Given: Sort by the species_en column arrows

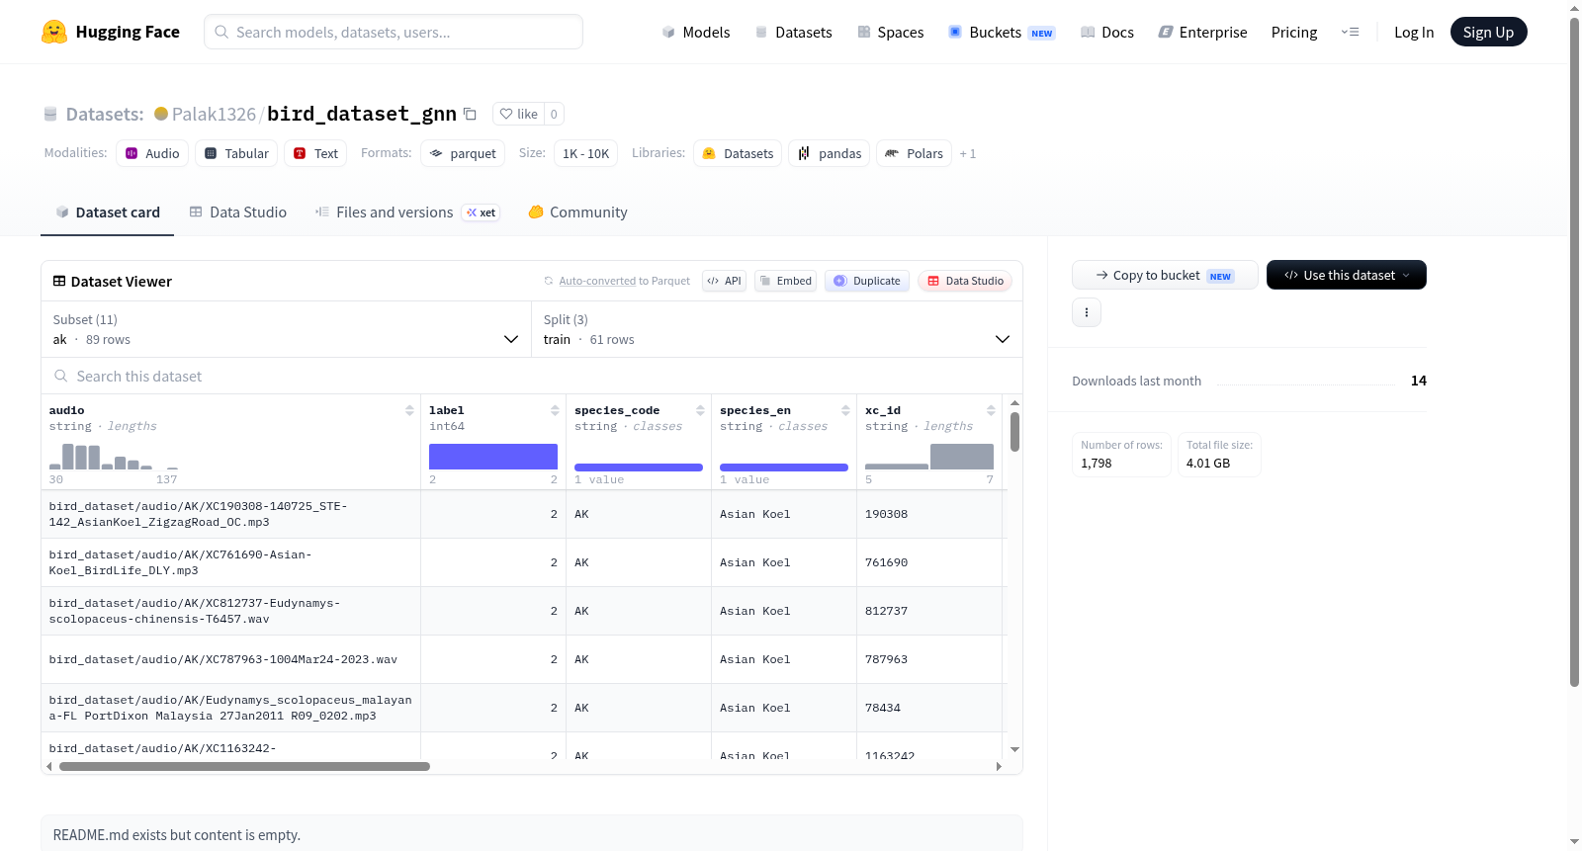Looking at the screenshot, I should point(845,410).
